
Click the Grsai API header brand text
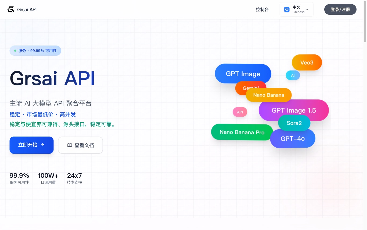click(27, 10)
